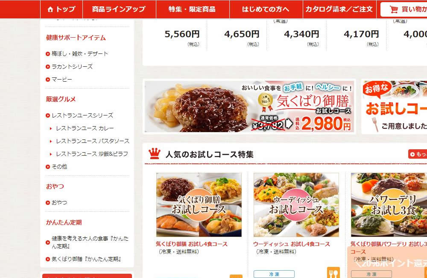Click the 冷凍 tag under ウーディッシュ course
The width and height of the screenshot is (427, 278).
274,274
